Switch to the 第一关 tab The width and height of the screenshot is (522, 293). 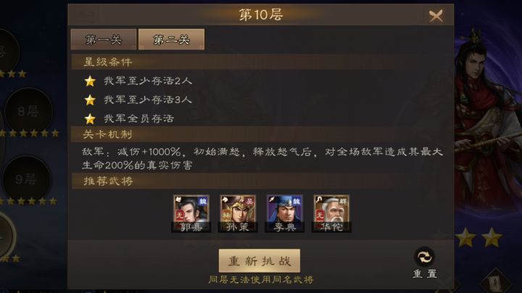[x=104, y=40]
